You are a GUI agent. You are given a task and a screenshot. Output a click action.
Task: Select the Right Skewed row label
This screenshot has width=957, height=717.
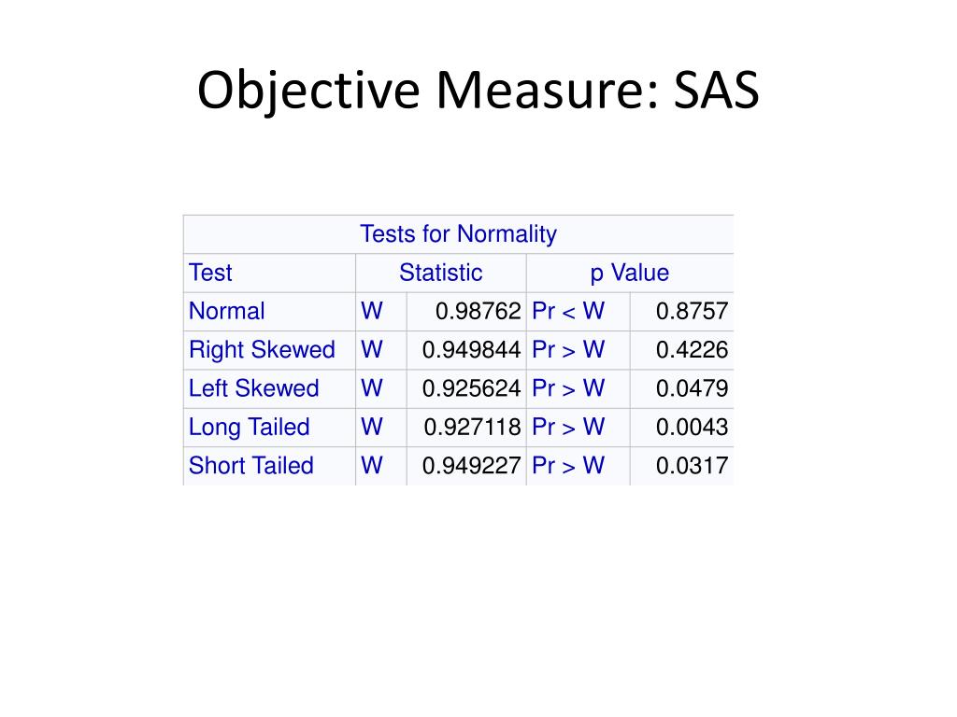[x=262, y=349]
